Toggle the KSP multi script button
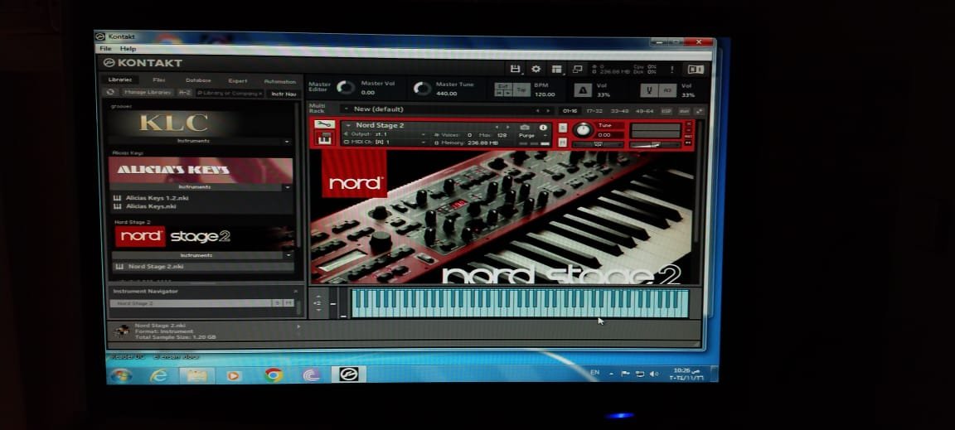The height and width of the screenshot is (430, 955). pyautogui.click(x=667, y=112)
